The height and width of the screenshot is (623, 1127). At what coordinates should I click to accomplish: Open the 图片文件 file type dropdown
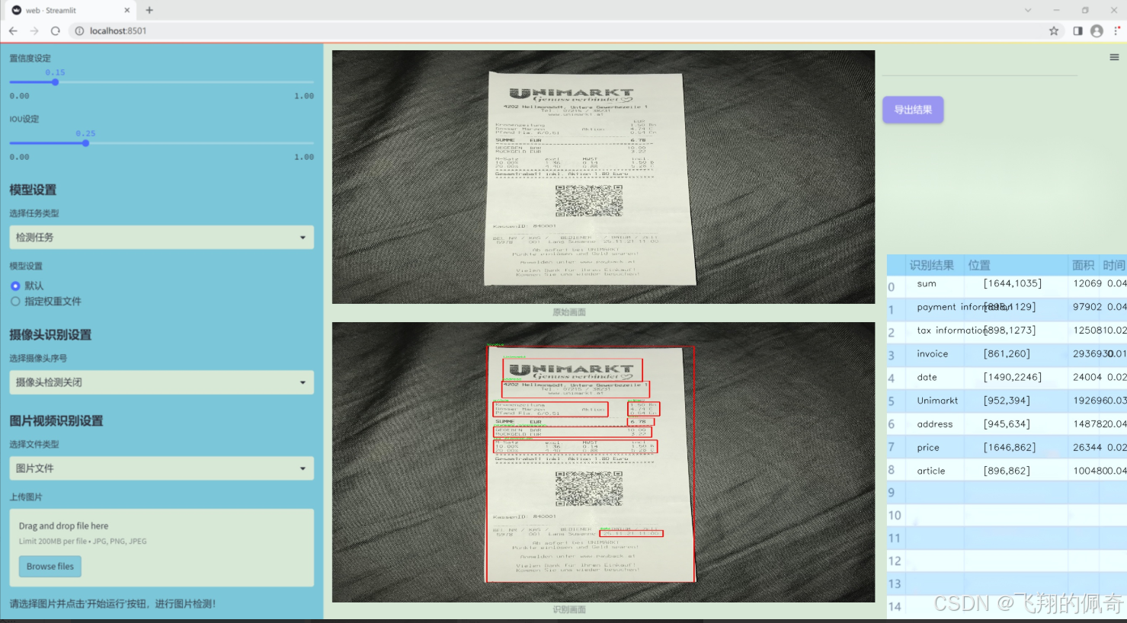(162, 468)
